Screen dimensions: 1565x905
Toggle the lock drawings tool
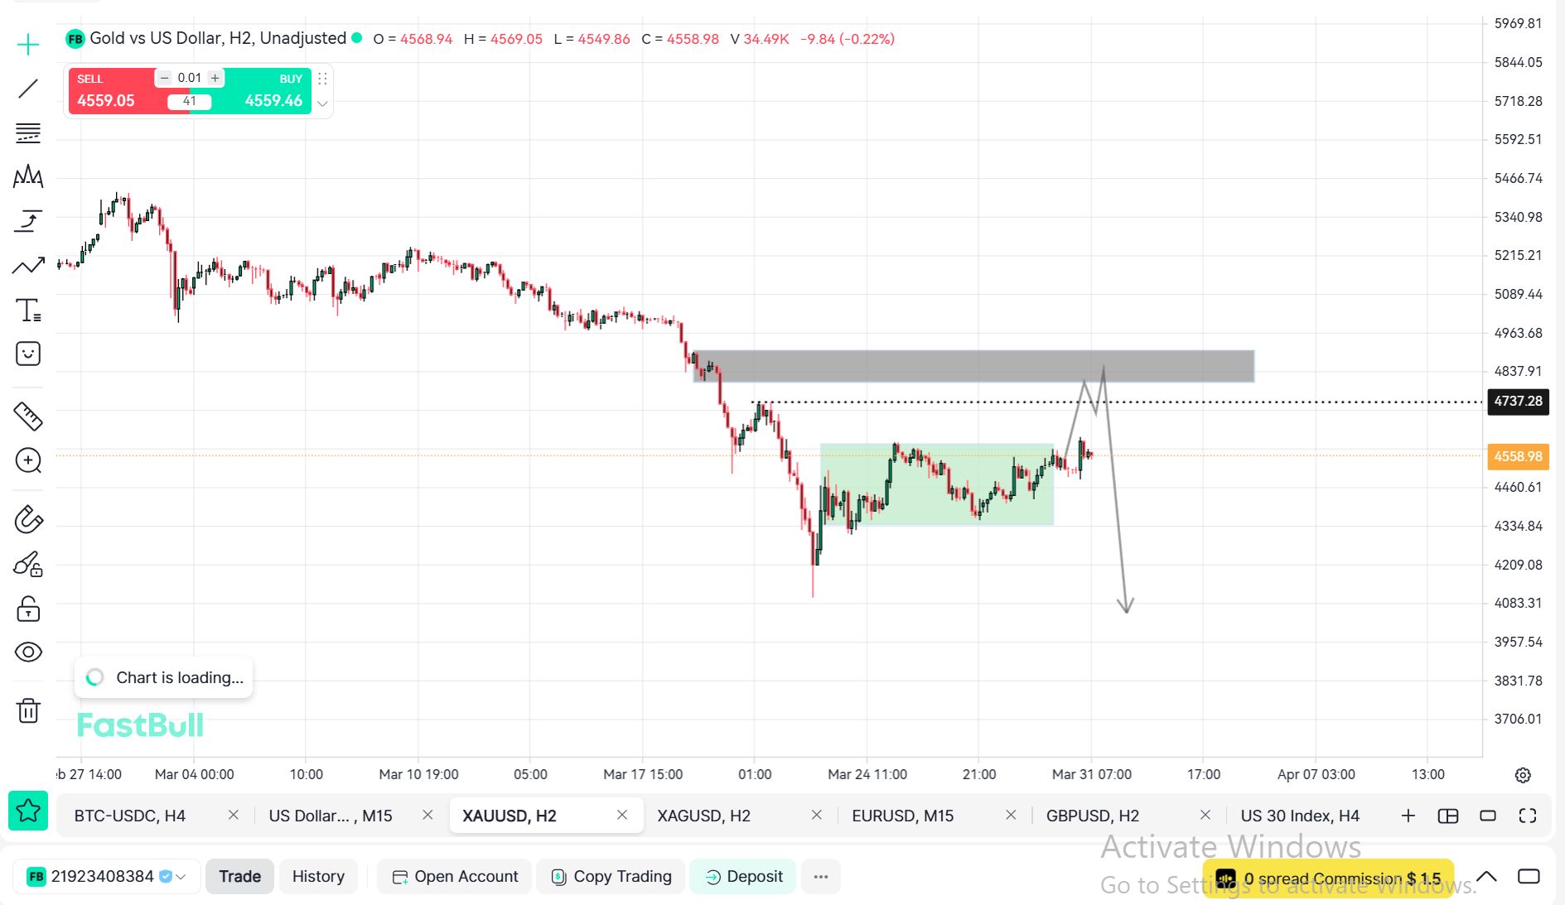28,609
